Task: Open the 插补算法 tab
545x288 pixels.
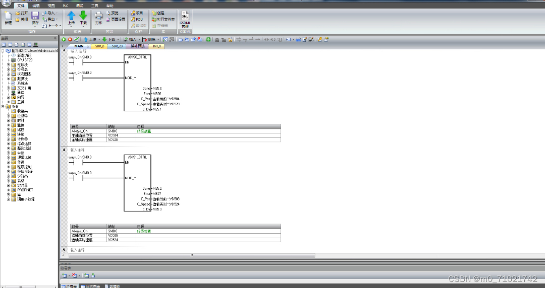Action: [x=138, y=46]
